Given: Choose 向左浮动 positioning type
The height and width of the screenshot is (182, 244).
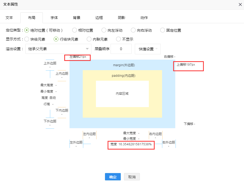Looking at the screenshot, I should (x=104, y=30).
